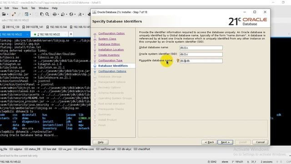The height and width of the screenshot is (164, 291).
Task: Expand the globe icon dropdown arrow
Action: (75, 14)
